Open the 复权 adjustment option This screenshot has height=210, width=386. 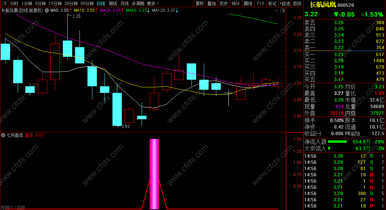[x=200, y=3]
